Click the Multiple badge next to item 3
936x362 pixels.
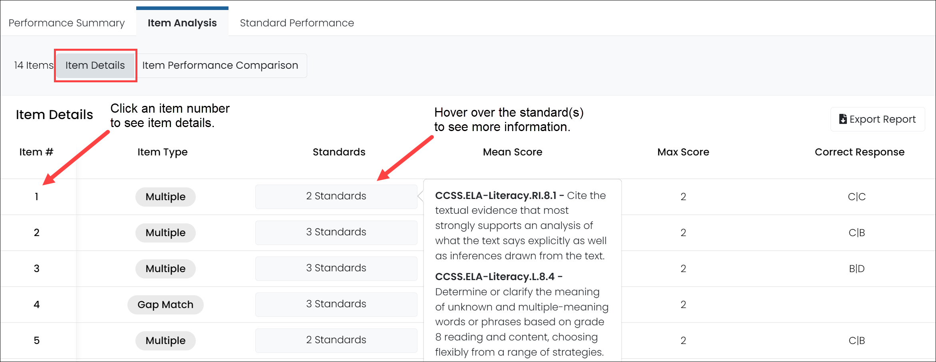165,269
